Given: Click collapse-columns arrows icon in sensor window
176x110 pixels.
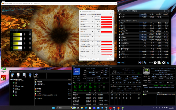Looking at the screenshot, I should click(x=123, y=63).
